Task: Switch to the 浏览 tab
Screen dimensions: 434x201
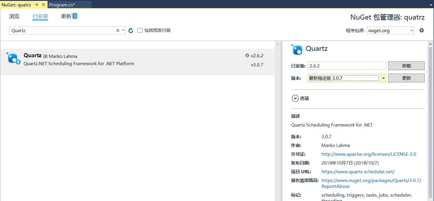Action: (14, 16)
